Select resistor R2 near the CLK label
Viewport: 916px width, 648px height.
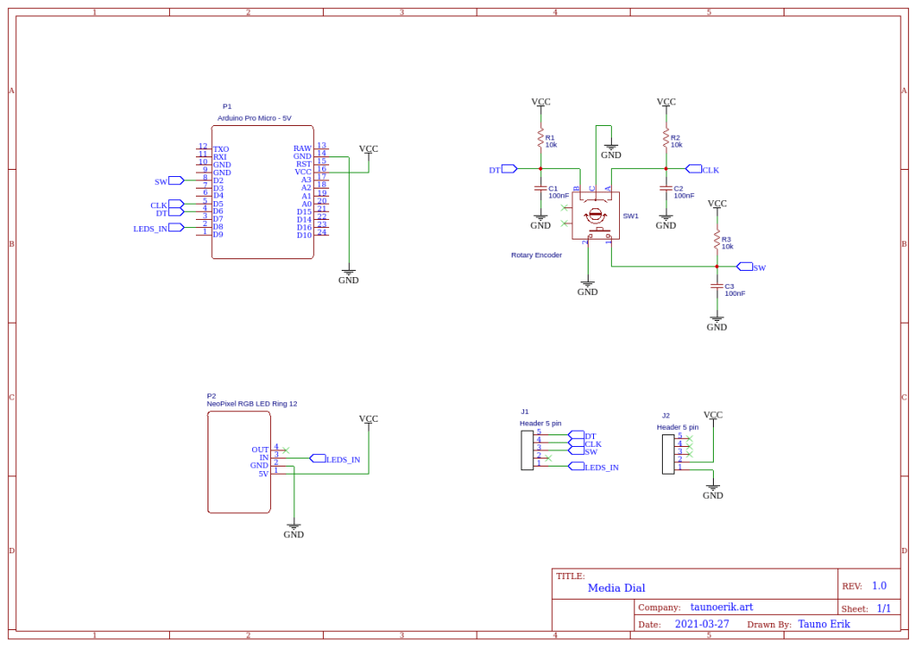pyautogui.click(x=666, y=139)
